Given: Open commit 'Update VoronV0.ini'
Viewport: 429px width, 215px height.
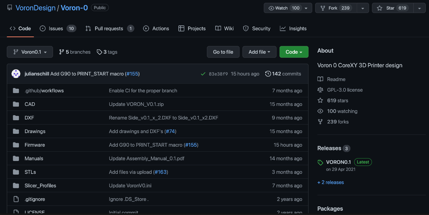Looking at the screenshot, I should pyautogui.click(x=130, y=186).
